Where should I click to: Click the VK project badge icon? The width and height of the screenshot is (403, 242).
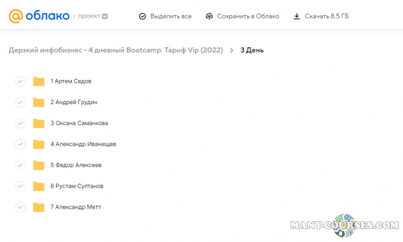click(x=105, y=16)
